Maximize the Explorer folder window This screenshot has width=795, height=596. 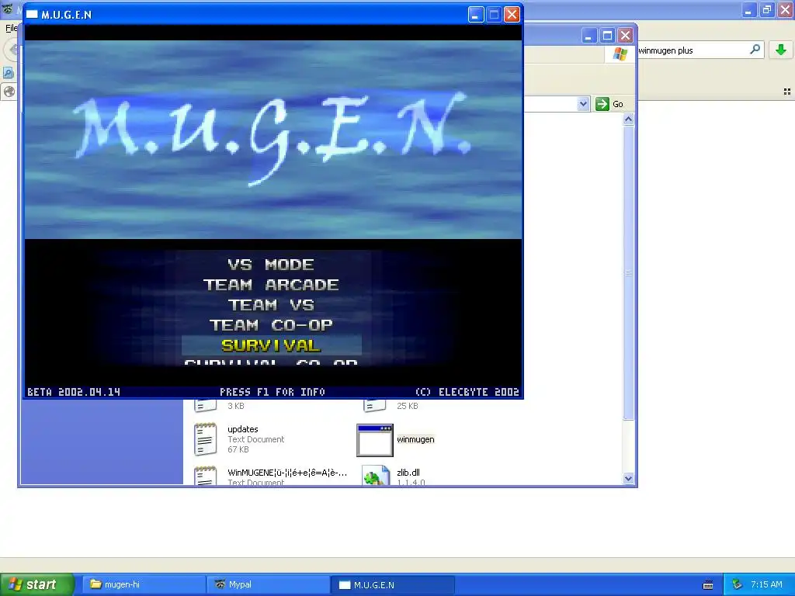(607, 36)
